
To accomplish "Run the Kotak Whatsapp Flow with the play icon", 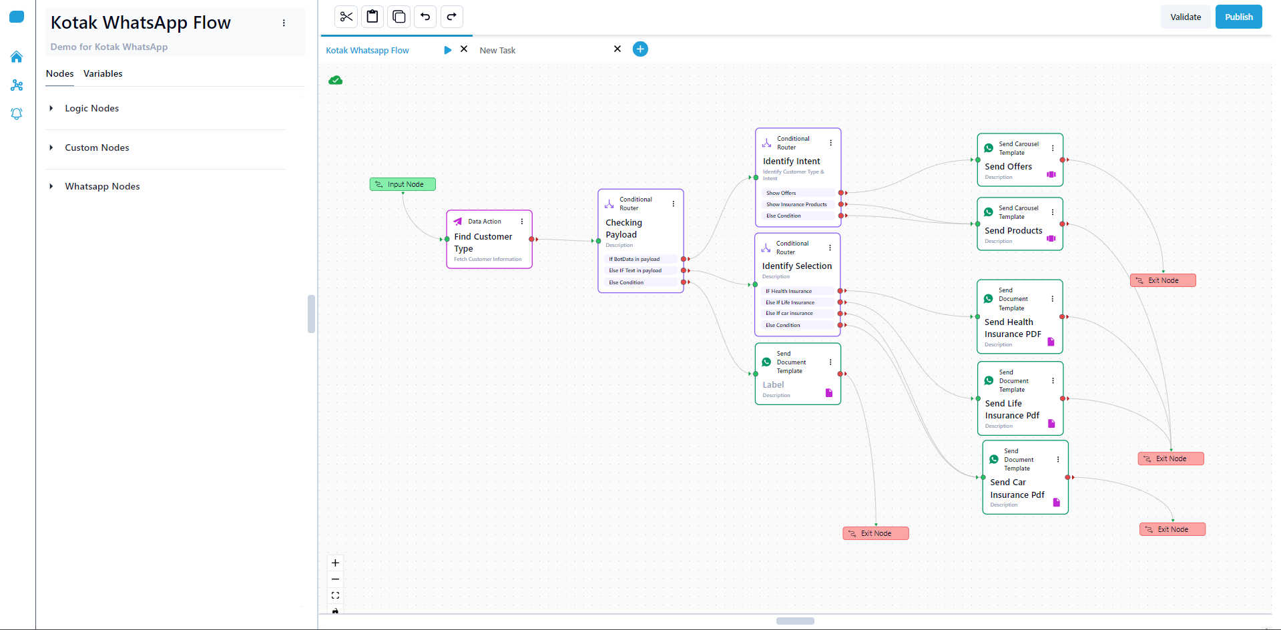I will pyautogui.click(x=448, y=50).
